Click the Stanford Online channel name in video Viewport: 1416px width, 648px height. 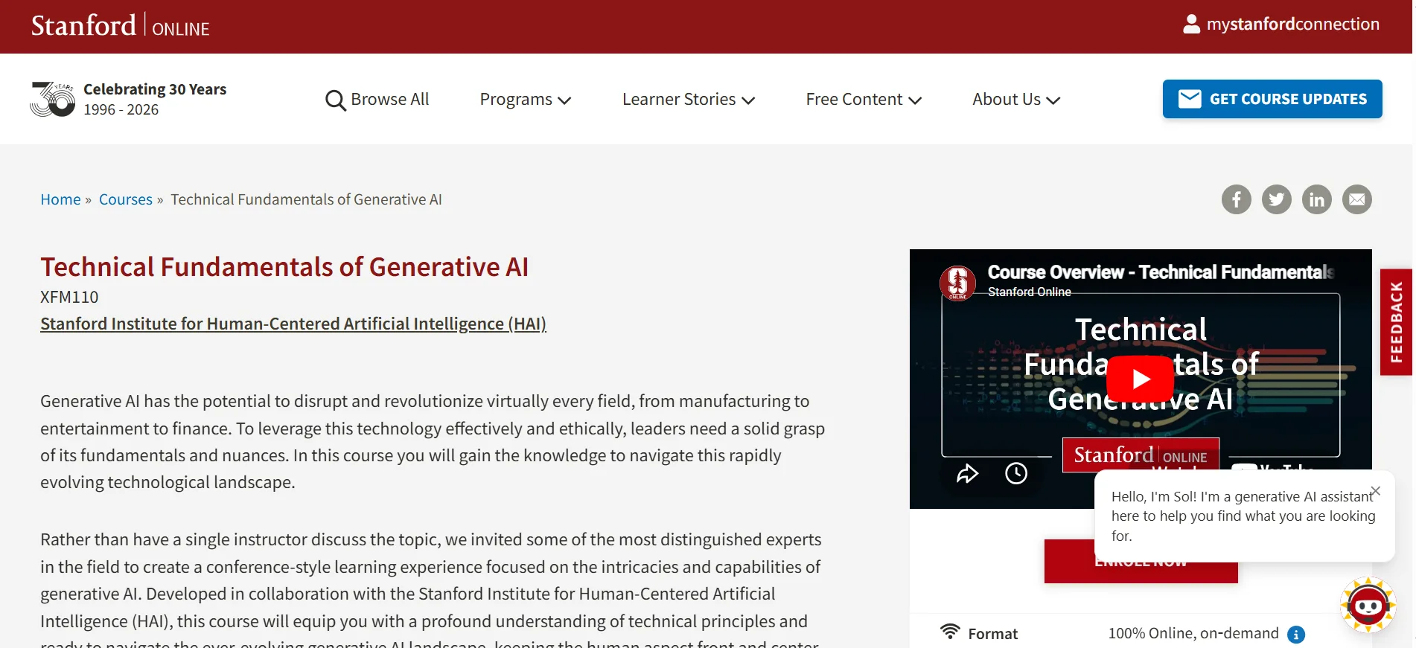click(x=1029, y=292)
